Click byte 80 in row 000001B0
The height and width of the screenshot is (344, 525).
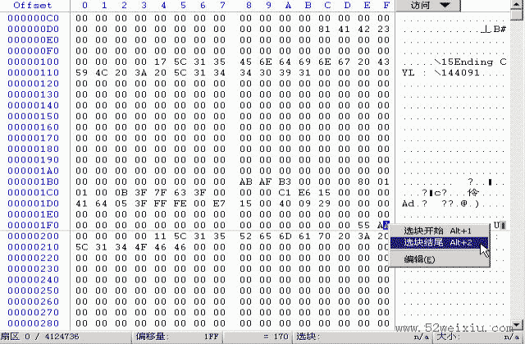tap(363, 181)
